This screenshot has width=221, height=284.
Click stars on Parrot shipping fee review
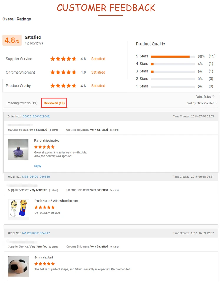(44, 147)
